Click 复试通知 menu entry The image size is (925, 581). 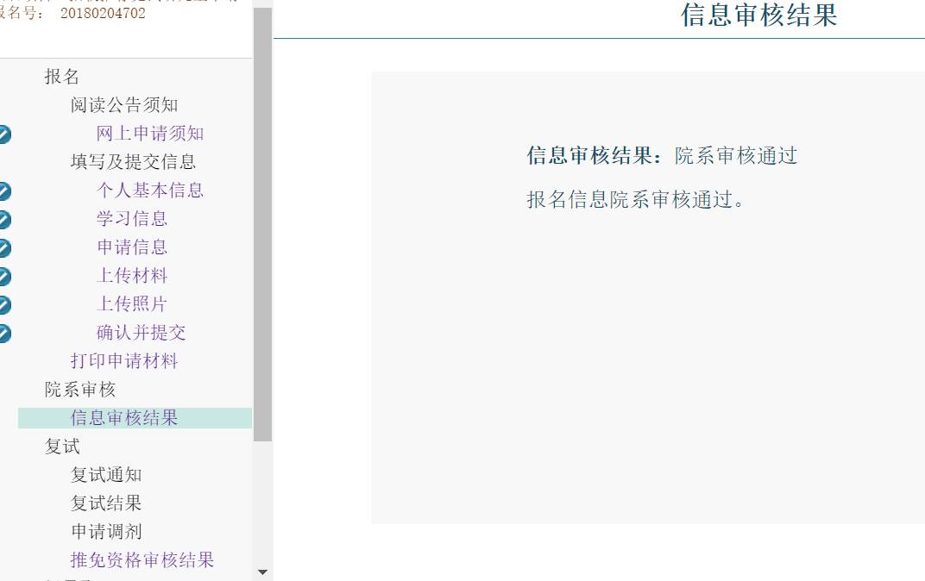(106, 475)
